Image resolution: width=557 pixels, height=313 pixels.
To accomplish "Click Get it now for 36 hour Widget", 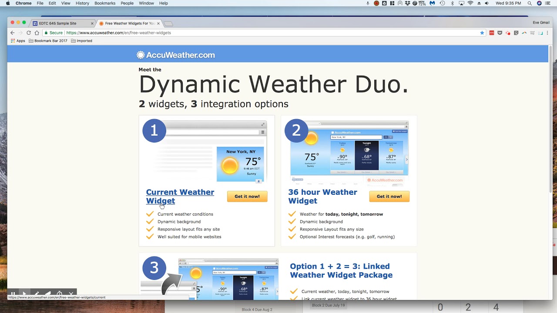I will tap(389, 196).
